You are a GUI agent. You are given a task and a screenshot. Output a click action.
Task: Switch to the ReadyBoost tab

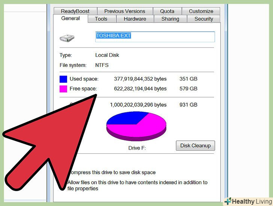tap(75, 11)
